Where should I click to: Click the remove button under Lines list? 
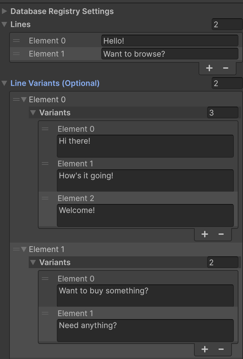[226, 68]
